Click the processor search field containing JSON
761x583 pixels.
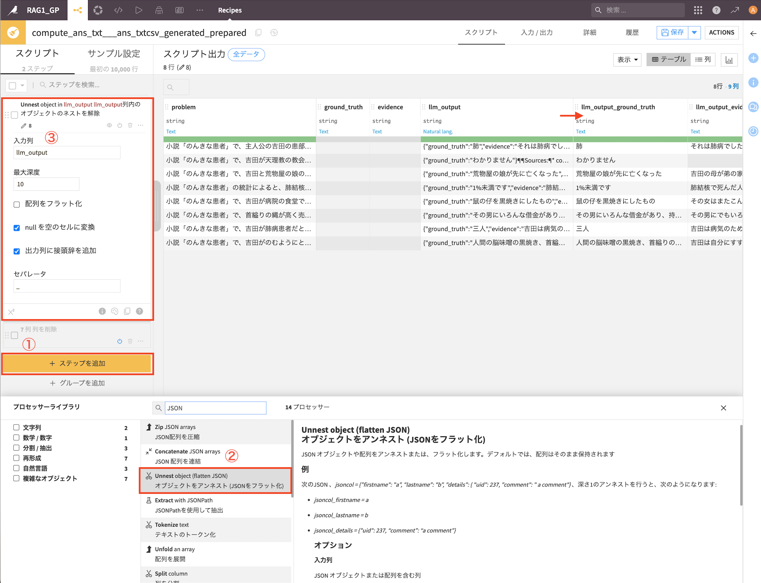point(215,408)
